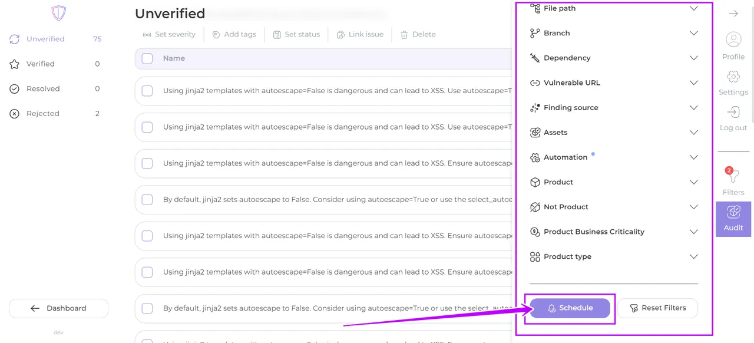Open the Rejected findings list
This screenshot has width=754, height=343.
point(42,113)
